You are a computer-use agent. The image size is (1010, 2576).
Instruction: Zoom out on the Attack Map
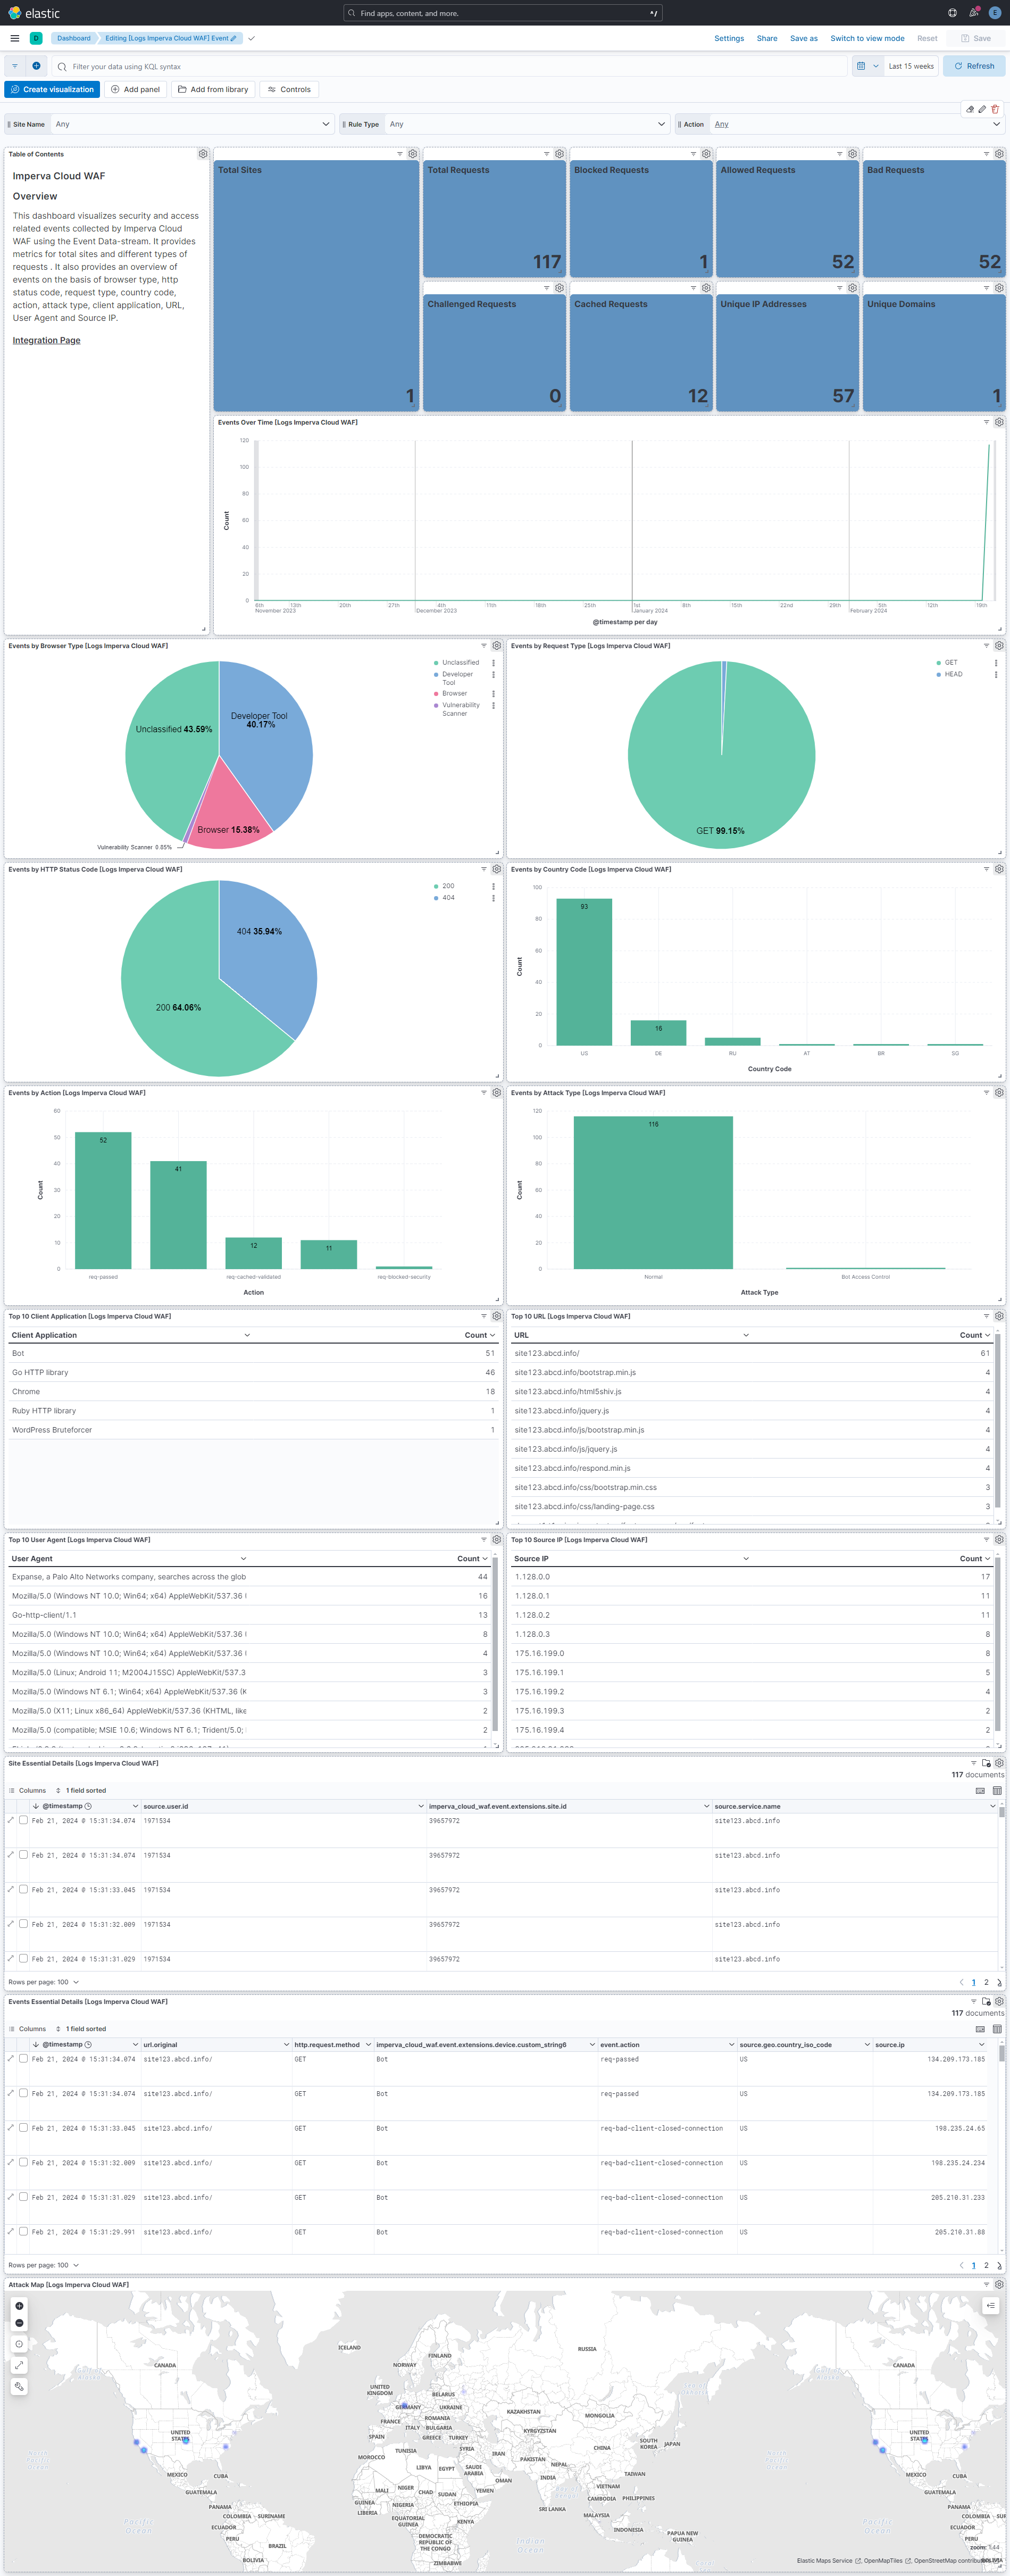click(x=19, y=2323)
